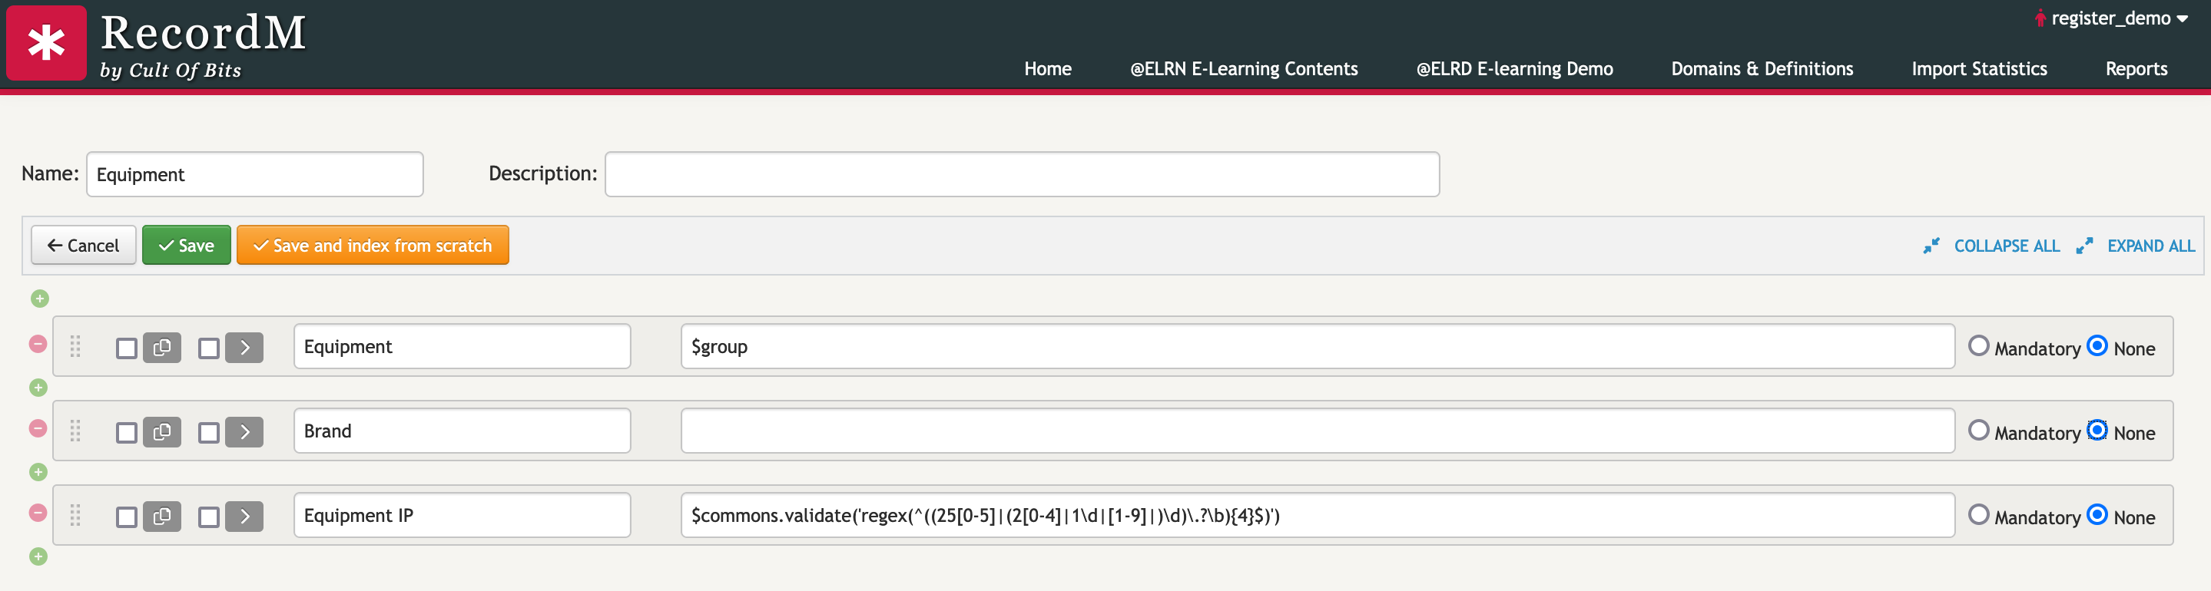Viewport: 2211px width, 591px height.
Task: Expand the Equipment field with chevron
Action: pyautogui.click(x=244, y=348)
